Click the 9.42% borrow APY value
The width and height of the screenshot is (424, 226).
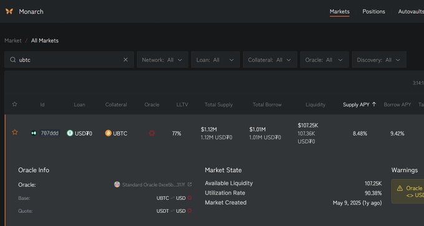pyautogui.click(x=397, y=133)
